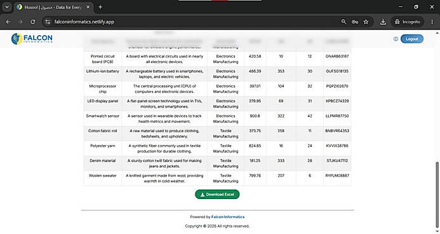The width and height of the screenshot is (440, 234).
Task: Click the knitted garment description
Action: click(164, 178)
